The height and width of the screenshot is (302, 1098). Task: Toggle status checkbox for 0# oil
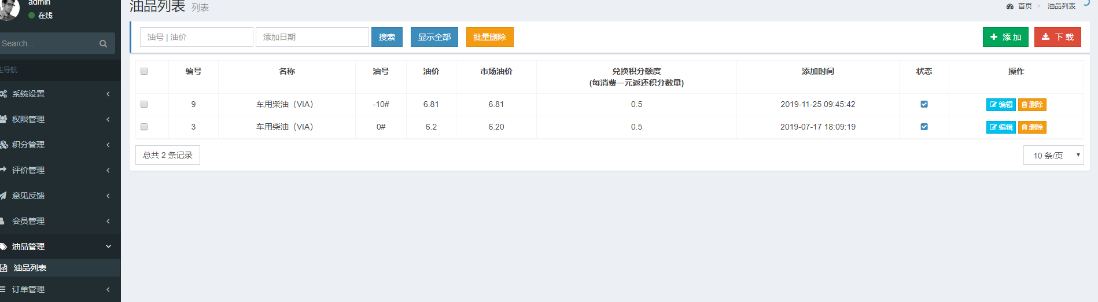click(924, 127)
